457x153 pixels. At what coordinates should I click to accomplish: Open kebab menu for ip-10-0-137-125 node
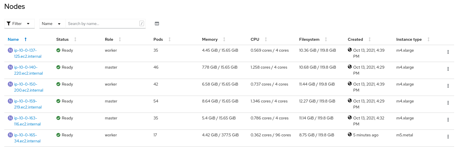(448, 52)
